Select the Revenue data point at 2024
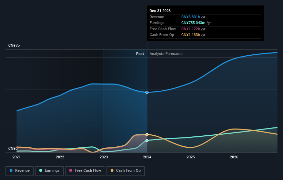Image resolution: width=283 pixels, height=180 pixels. pos(147,92)
